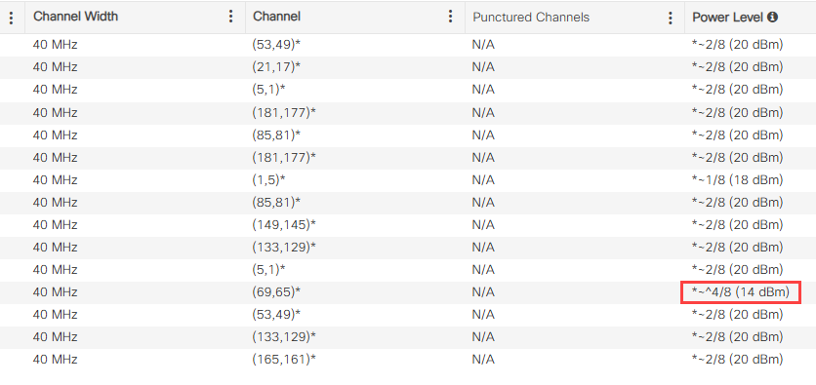Sort by Channel column header
The width and height of the screenshot is (816, 385).
pos(277,17)
